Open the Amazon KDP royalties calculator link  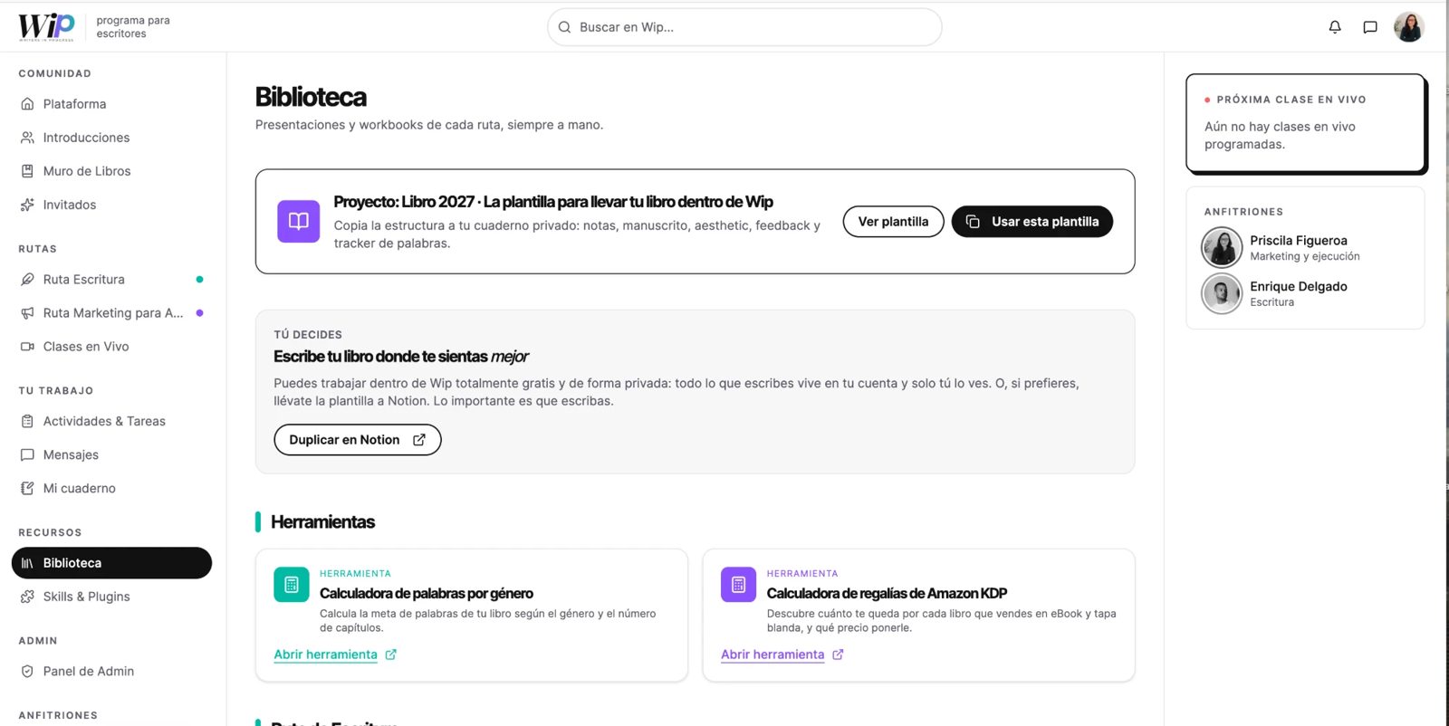click(x=782, y=654)
